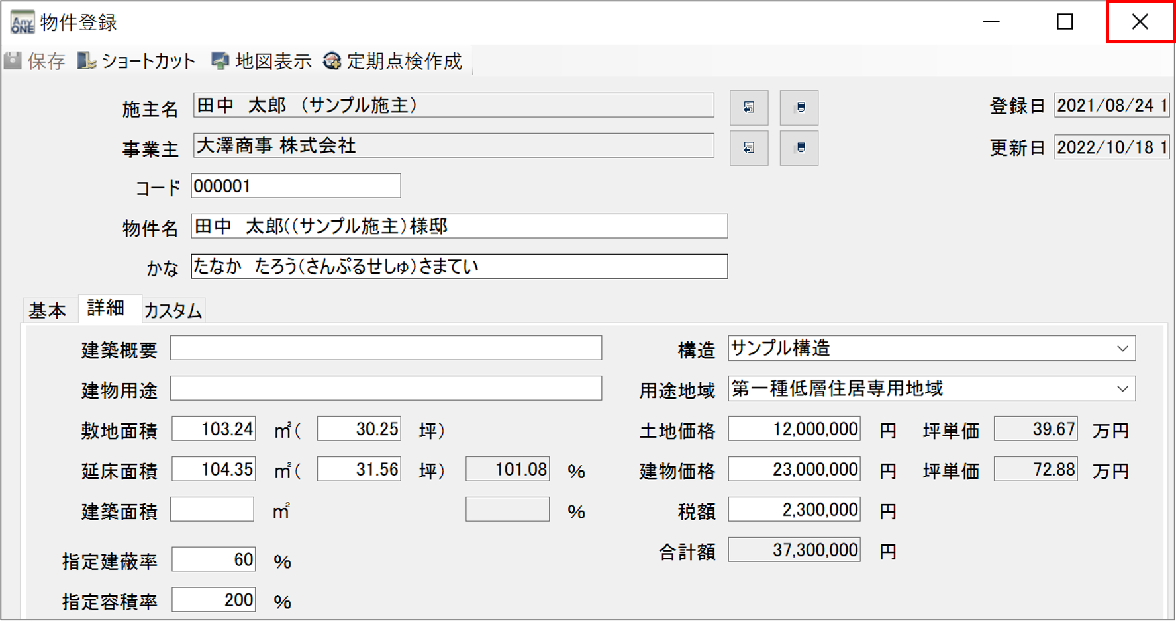Show the map with 地図表示
This screenshot has width=1176, height=621.
261,62
